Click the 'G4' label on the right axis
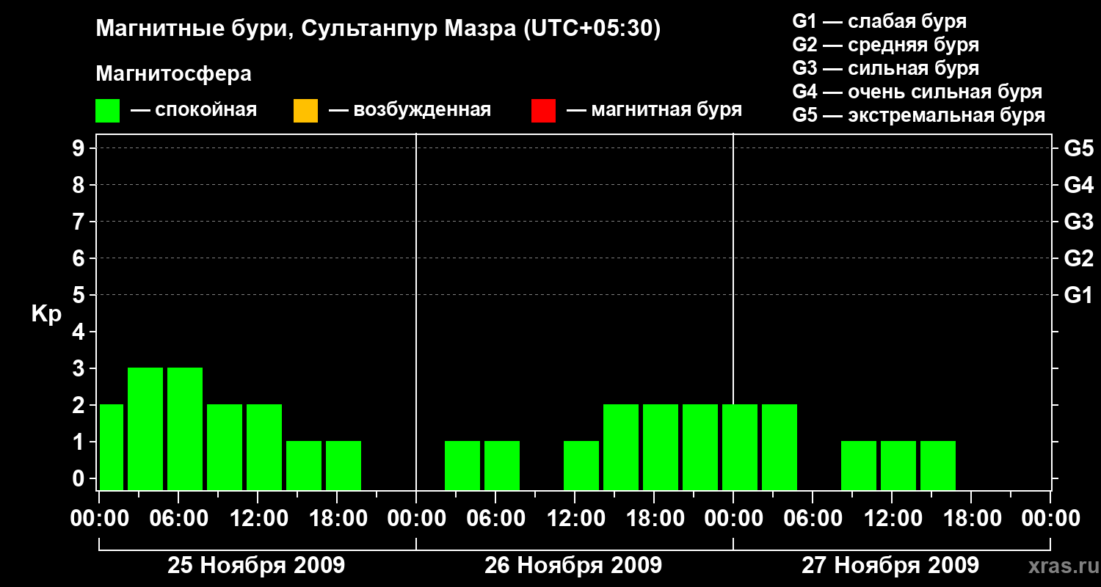This screenshot has width=1101, height=587. (x=1078, y=185)
